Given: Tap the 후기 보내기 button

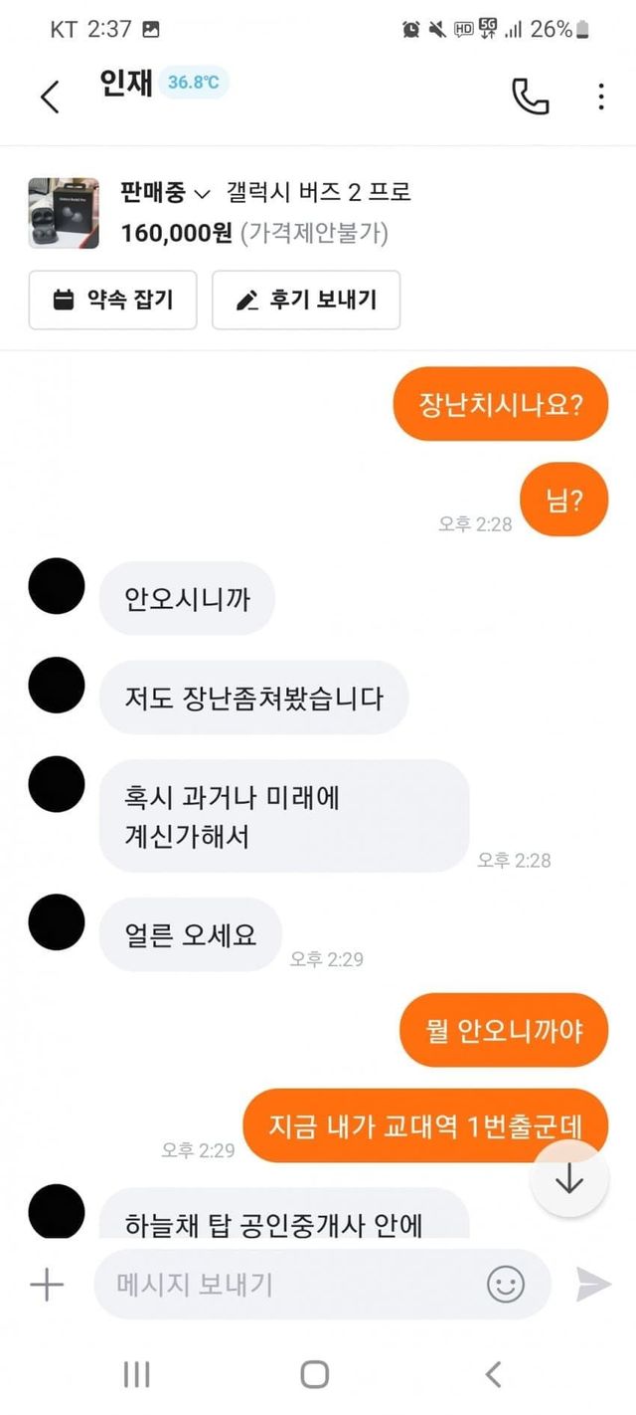Looking at the screenshot, I should pyautogui.click(x=306, y=300).
